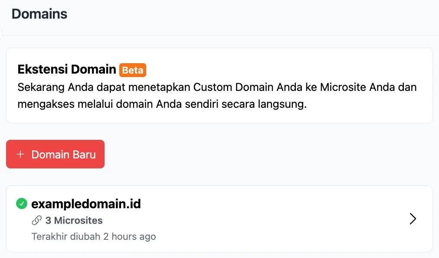Click the orange Beta badge
Screen dimensions: 439x258
(x=133, y=70)
